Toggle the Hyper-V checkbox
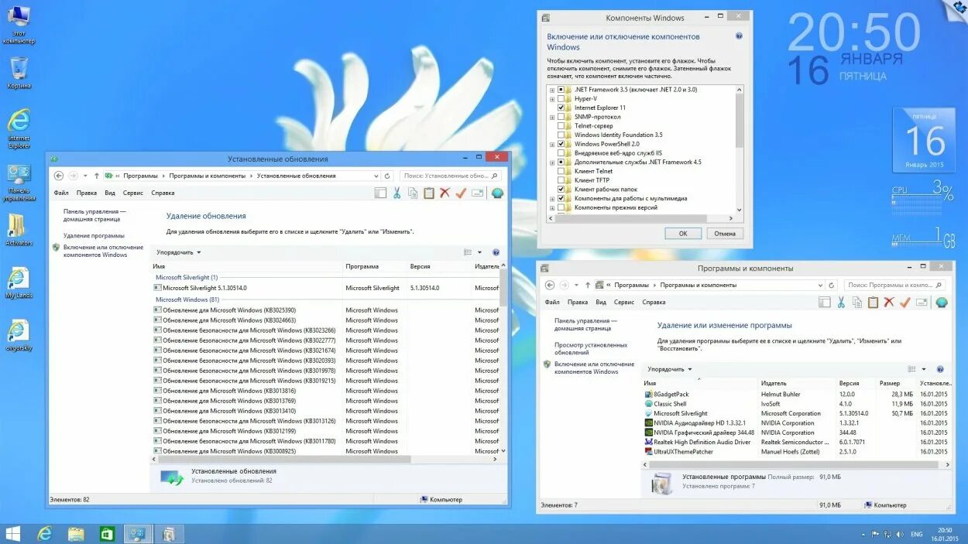Image resolution: width=968 pixels, height=544 pixels. pos(561,99)
